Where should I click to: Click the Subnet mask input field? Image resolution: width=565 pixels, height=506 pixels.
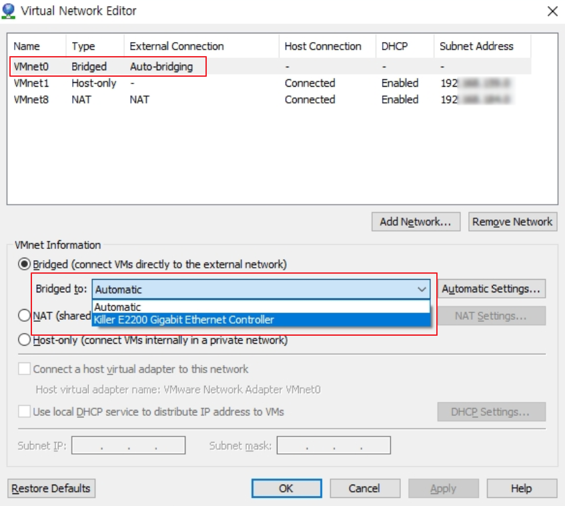click(334, 445)
